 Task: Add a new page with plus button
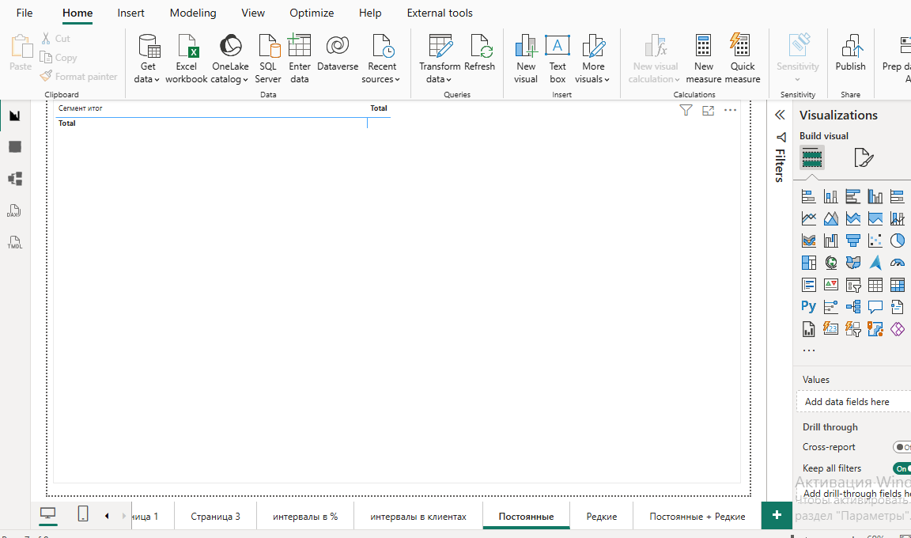[777, 515]
